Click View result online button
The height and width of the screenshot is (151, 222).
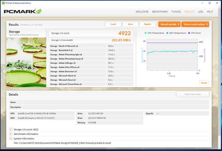pyautogui.click(x=195, y=24)
